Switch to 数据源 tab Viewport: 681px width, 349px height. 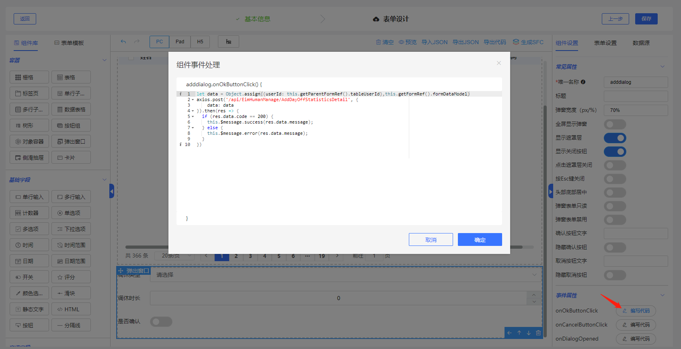[x=641, y=43]
